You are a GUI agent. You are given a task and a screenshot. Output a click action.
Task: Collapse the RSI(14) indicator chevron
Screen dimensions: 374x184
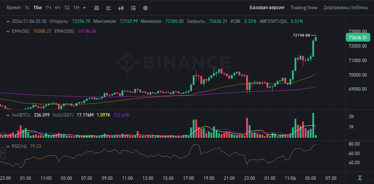tap(8, 146)
